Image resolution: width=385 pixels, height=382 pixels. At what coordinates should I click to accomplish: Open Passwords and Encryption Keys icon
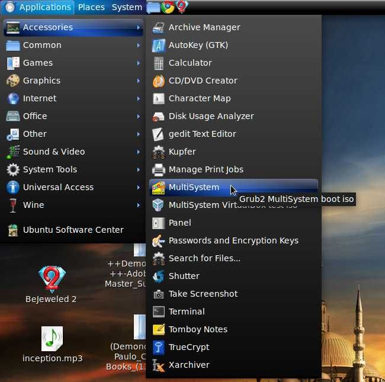pos(158,240)
